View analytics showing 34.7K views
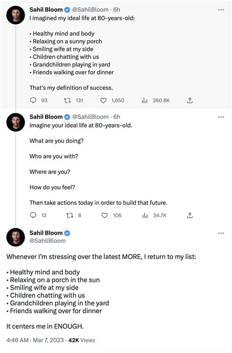 145,216
